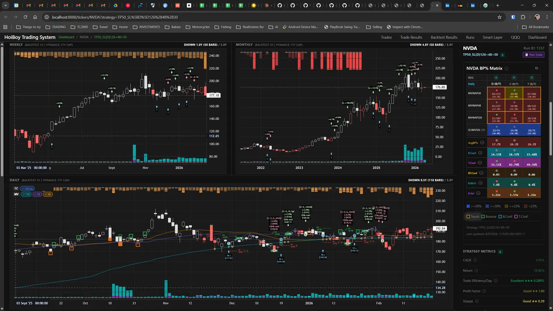The image size is (553, 311).
Task: Refresh the NVDA BP% Matrix
Action: click(537, 68)
